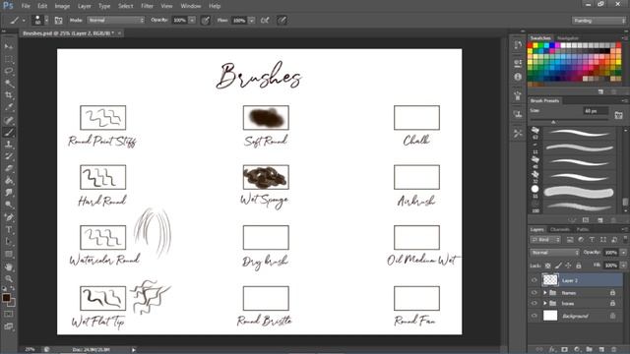The image size is (630, 354).
Task: Open the layer Fill slider arrow
Action: [623, 265]
